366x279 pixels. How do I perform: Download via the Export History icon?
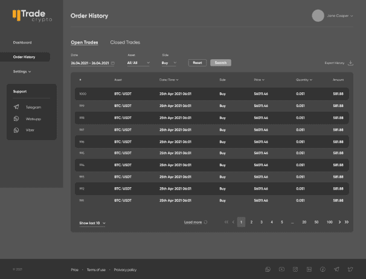point(351,63)
